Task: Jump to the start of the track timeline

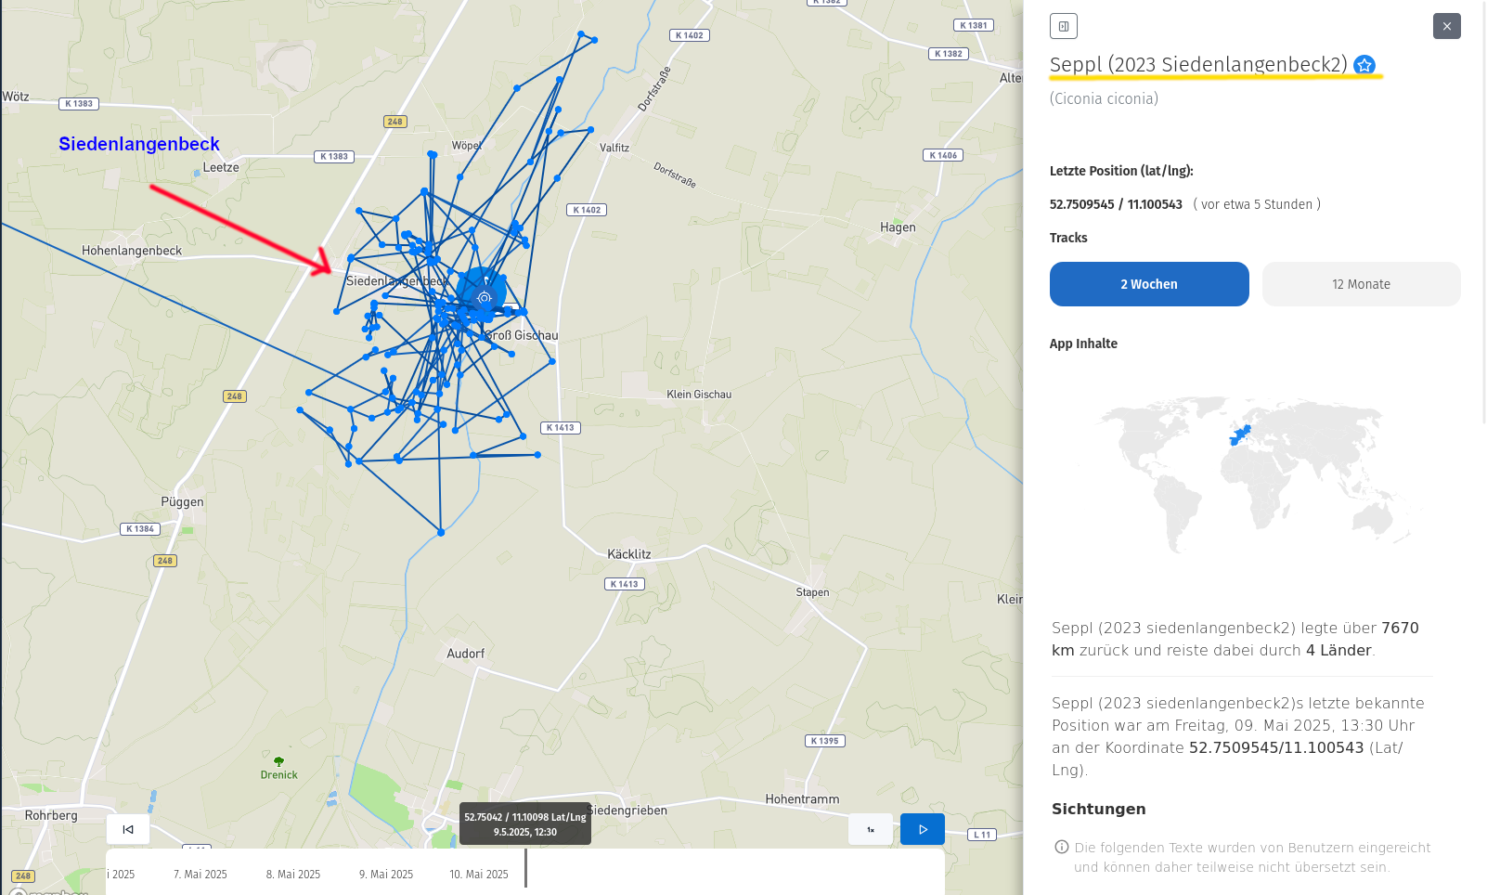Action: 128,829
